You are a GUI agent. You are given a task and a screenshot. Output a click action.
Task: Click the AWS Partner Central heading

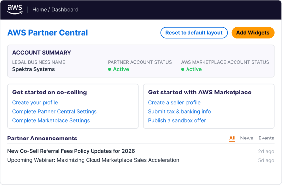pos(47,33)
